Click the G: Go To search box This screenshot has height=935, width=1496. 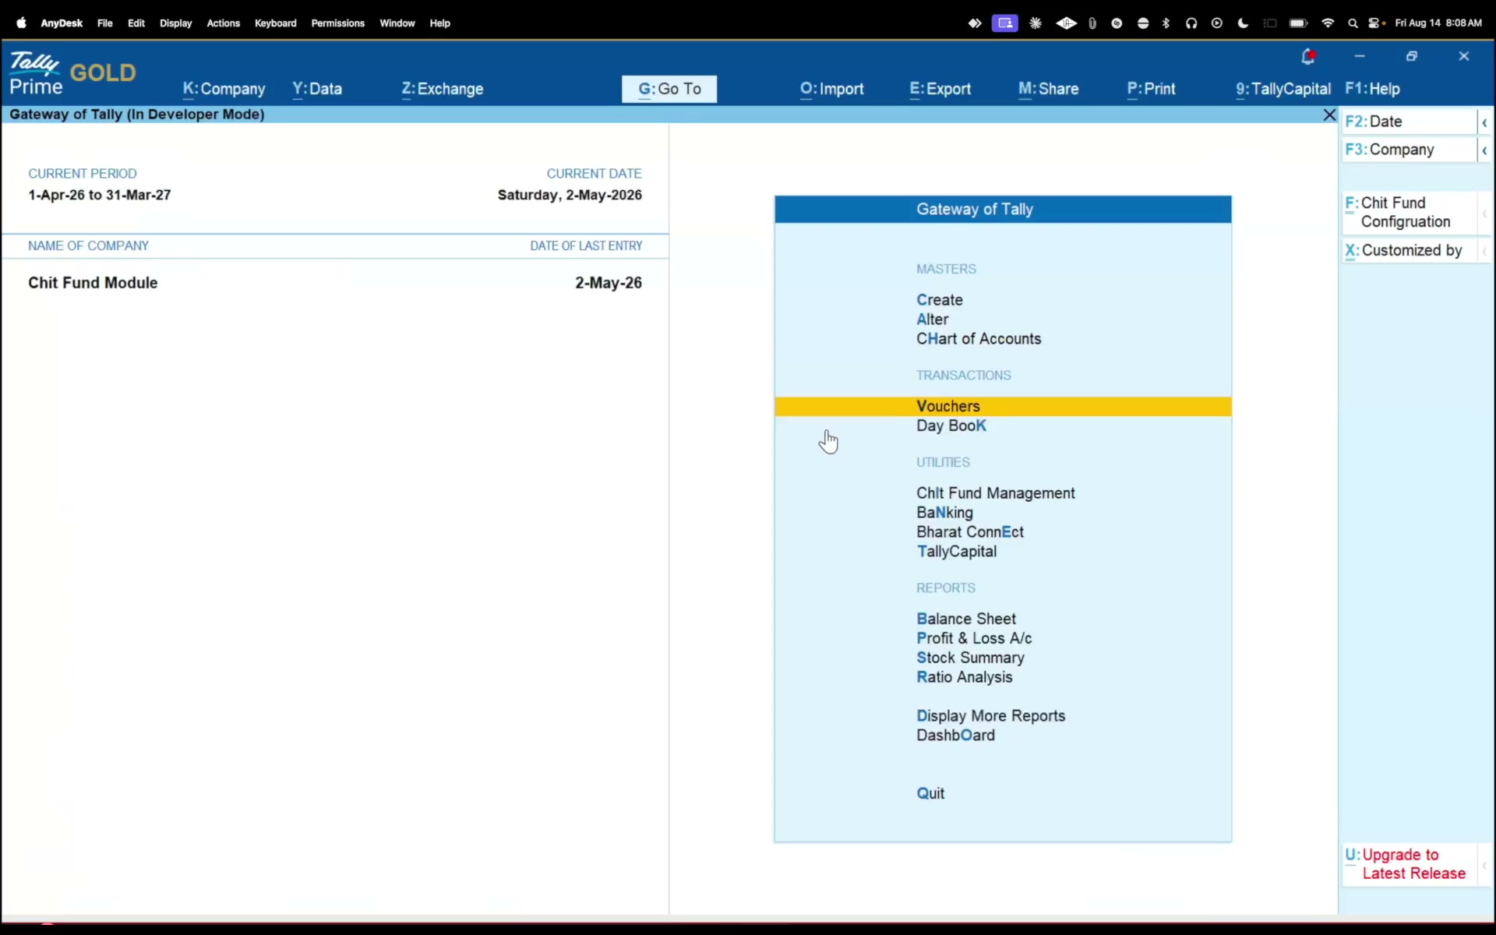point(669,89)
